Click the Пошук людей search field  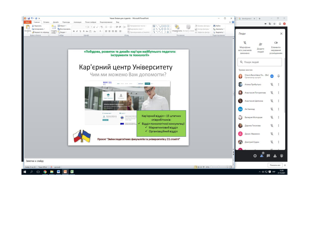[260, 62]
